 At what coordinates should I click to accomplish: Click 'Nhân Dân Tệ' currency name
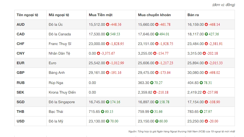click(59, 53)
